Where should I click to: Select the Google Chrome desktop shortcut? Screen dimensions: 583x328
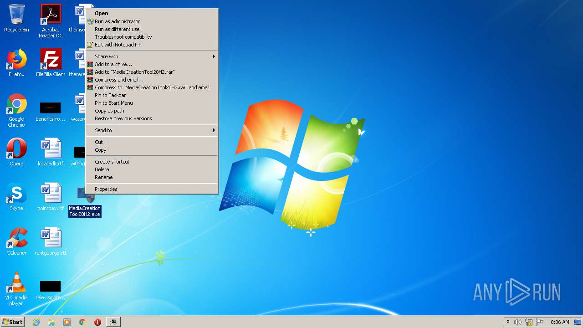pyautogui.click(x=16, y=110)
